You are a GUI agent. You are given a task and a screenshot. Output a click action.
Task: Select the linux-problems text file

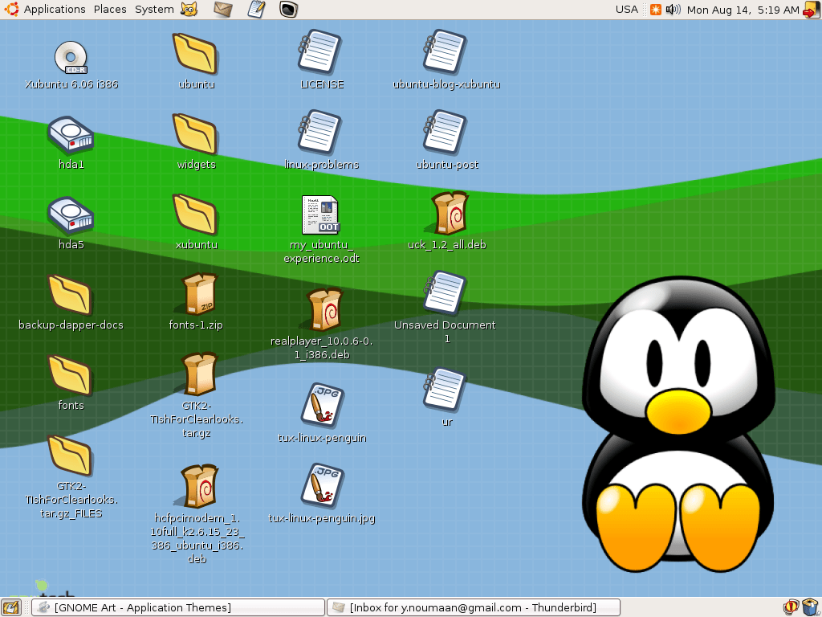tap(319, 133)
